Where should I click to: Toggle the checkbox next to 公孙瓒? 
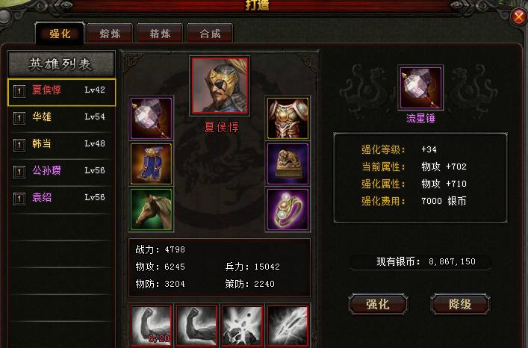[19, 172]
